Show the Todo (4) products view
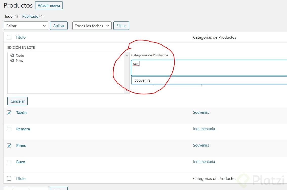This screenshot has height=190, width=287. [11, 16]
